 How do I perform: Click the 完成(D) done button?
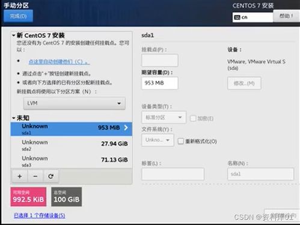(x=18, y=16)
